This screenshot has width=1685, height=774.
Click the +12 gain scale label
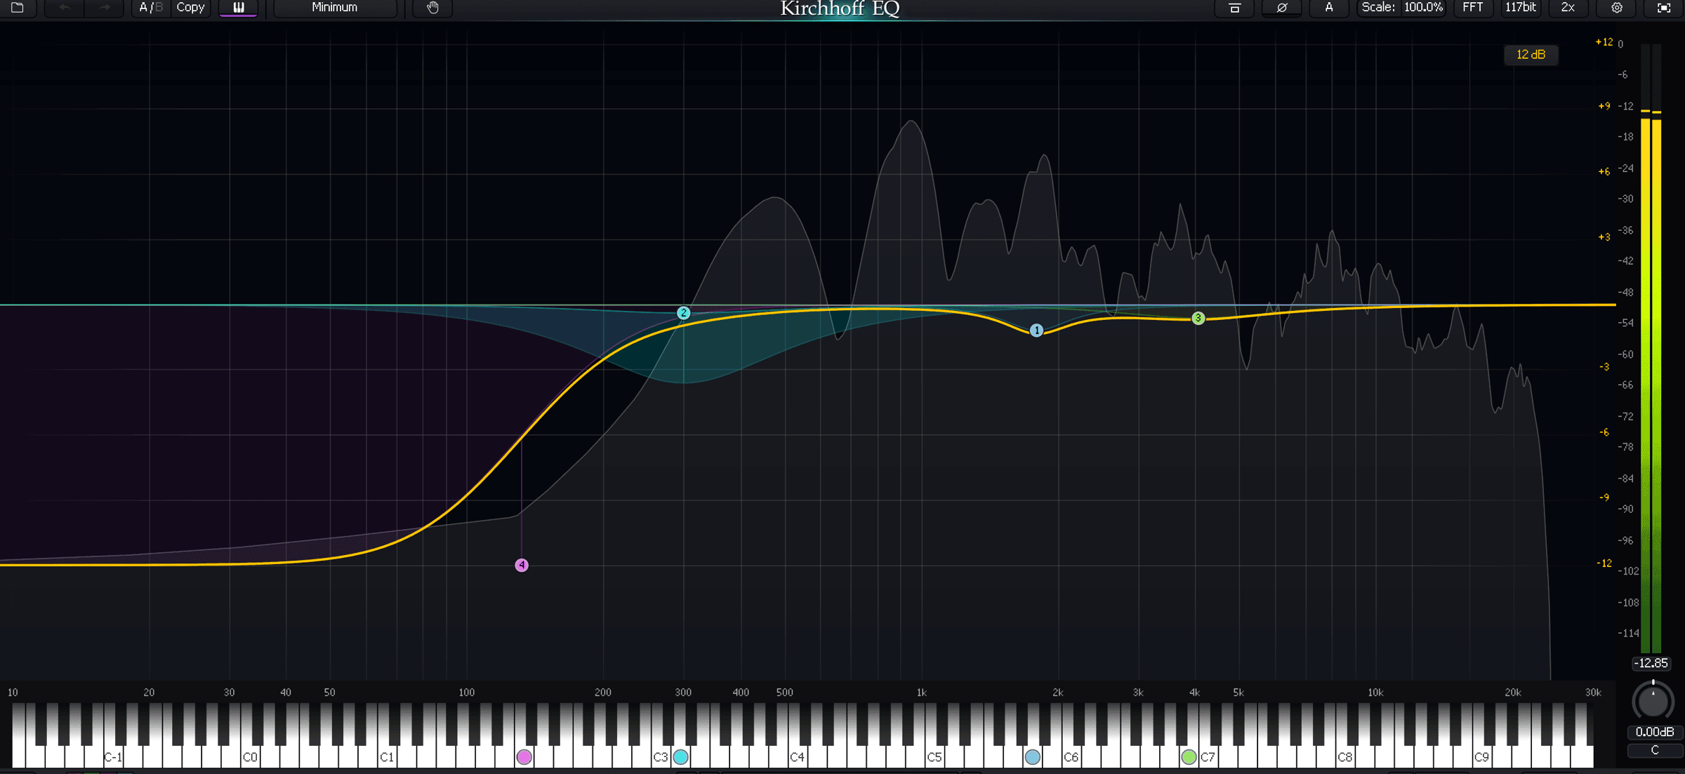[x=1604, y=42]
